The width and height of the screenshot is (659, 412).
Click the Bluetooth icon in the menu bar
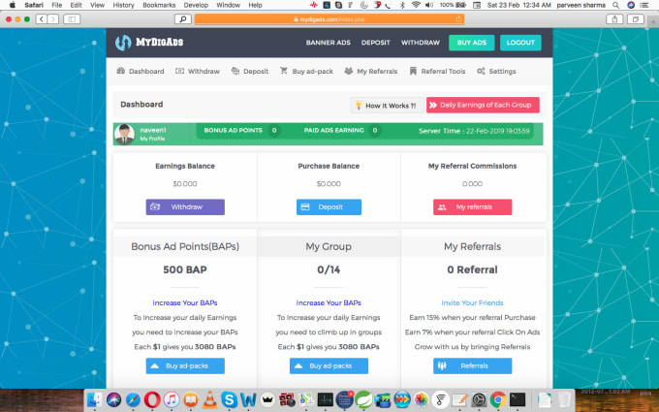coord(402,5)
